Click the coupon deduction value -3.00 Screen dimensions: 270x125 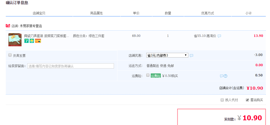tap(258, 55)
